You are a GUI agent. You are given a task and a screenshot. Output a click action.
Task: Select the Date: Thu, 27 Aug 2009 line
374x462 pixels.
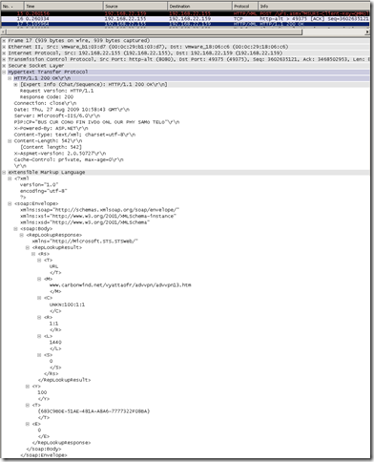point(72,110)
